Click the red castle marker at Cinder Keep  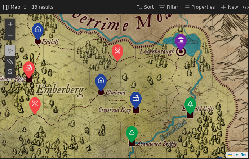[29, 69]
